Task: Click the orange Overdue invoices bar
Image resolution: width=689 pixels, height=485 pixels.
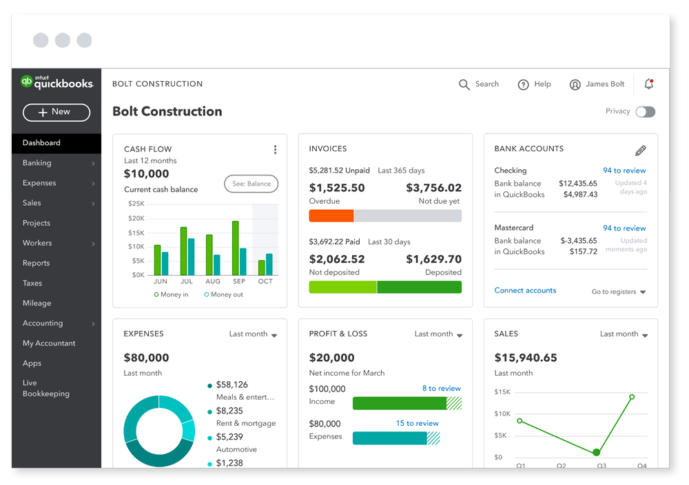Action: [x=331, y=216]
